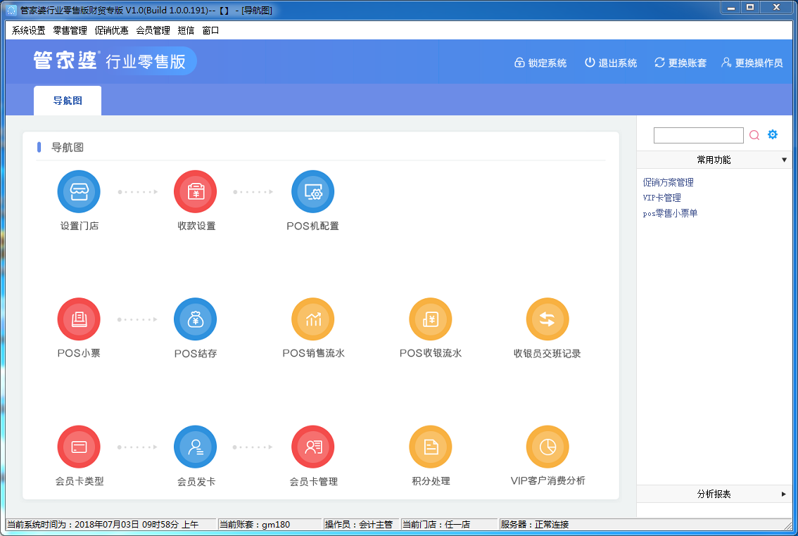Viewport: 798px width, 536px height.
Task: Open the 系统设置 menu
Action: click(x=29, y=30)
